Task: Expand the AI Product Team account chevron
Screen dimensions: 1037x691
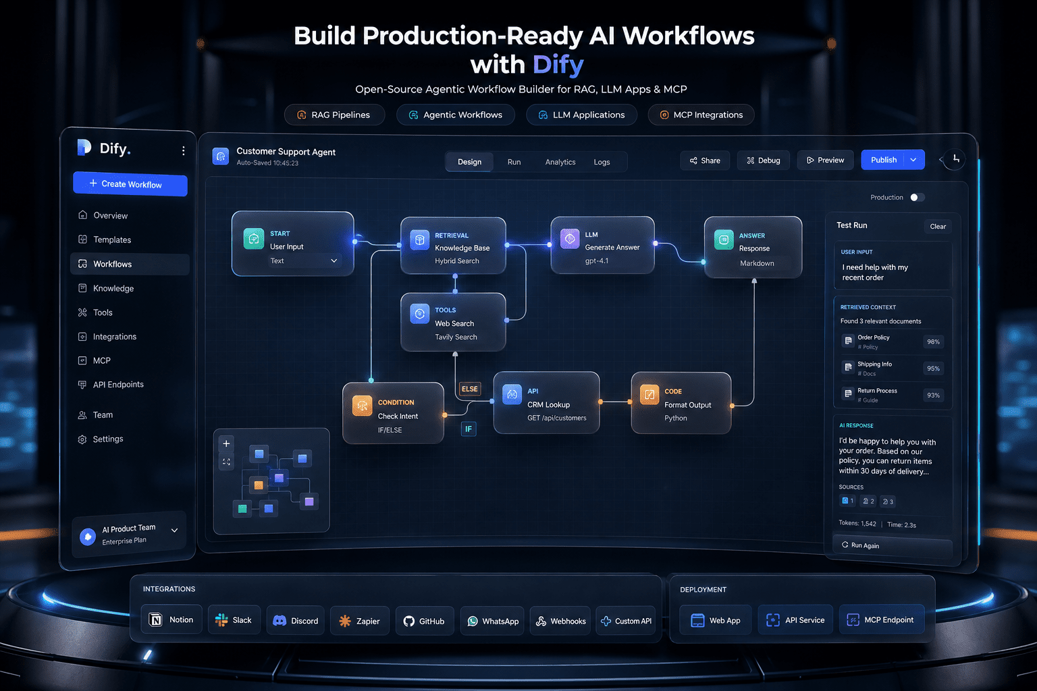Action: click(174, 530)
